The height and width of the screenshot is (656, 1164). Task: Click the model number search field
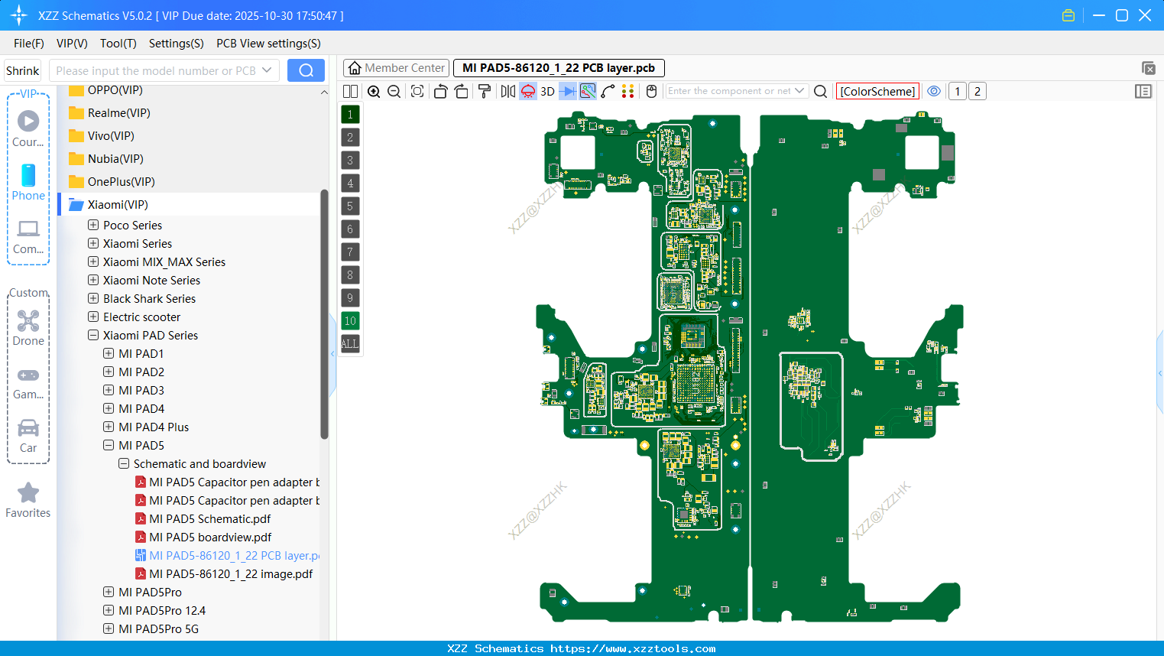156,70
